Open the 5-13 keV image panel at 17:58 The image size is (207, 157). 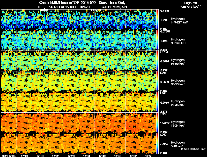pos(149,143)
